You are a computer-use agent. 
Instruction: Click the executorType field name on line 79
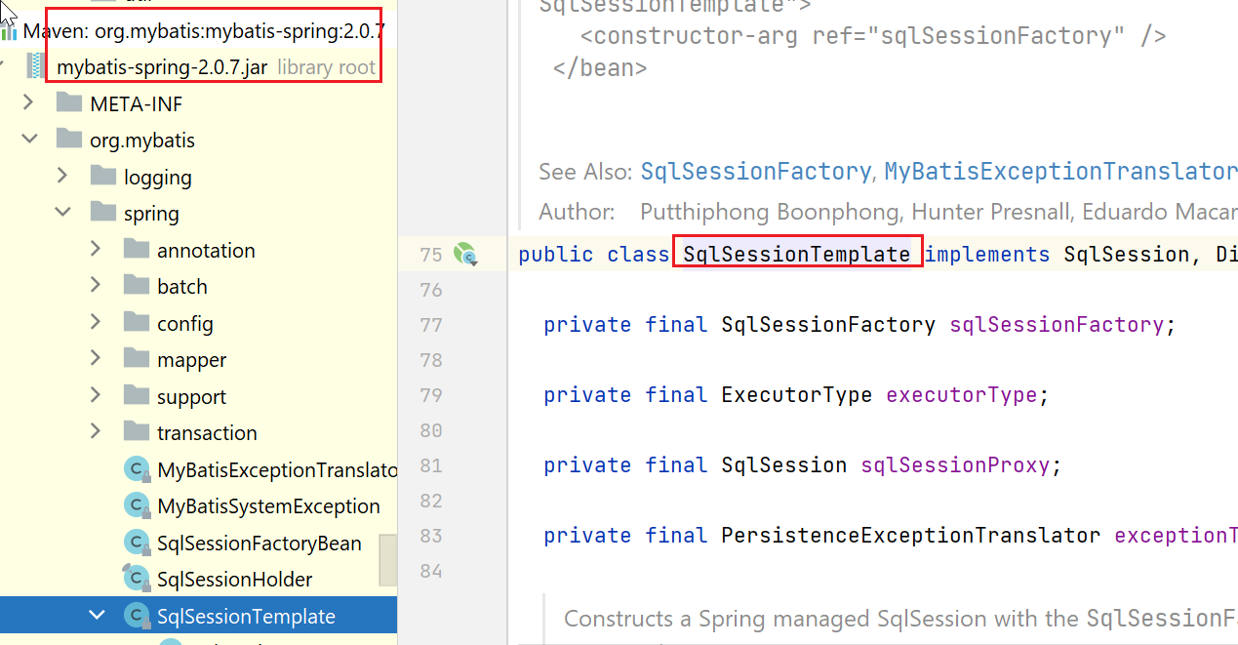[x=961, y=395]
